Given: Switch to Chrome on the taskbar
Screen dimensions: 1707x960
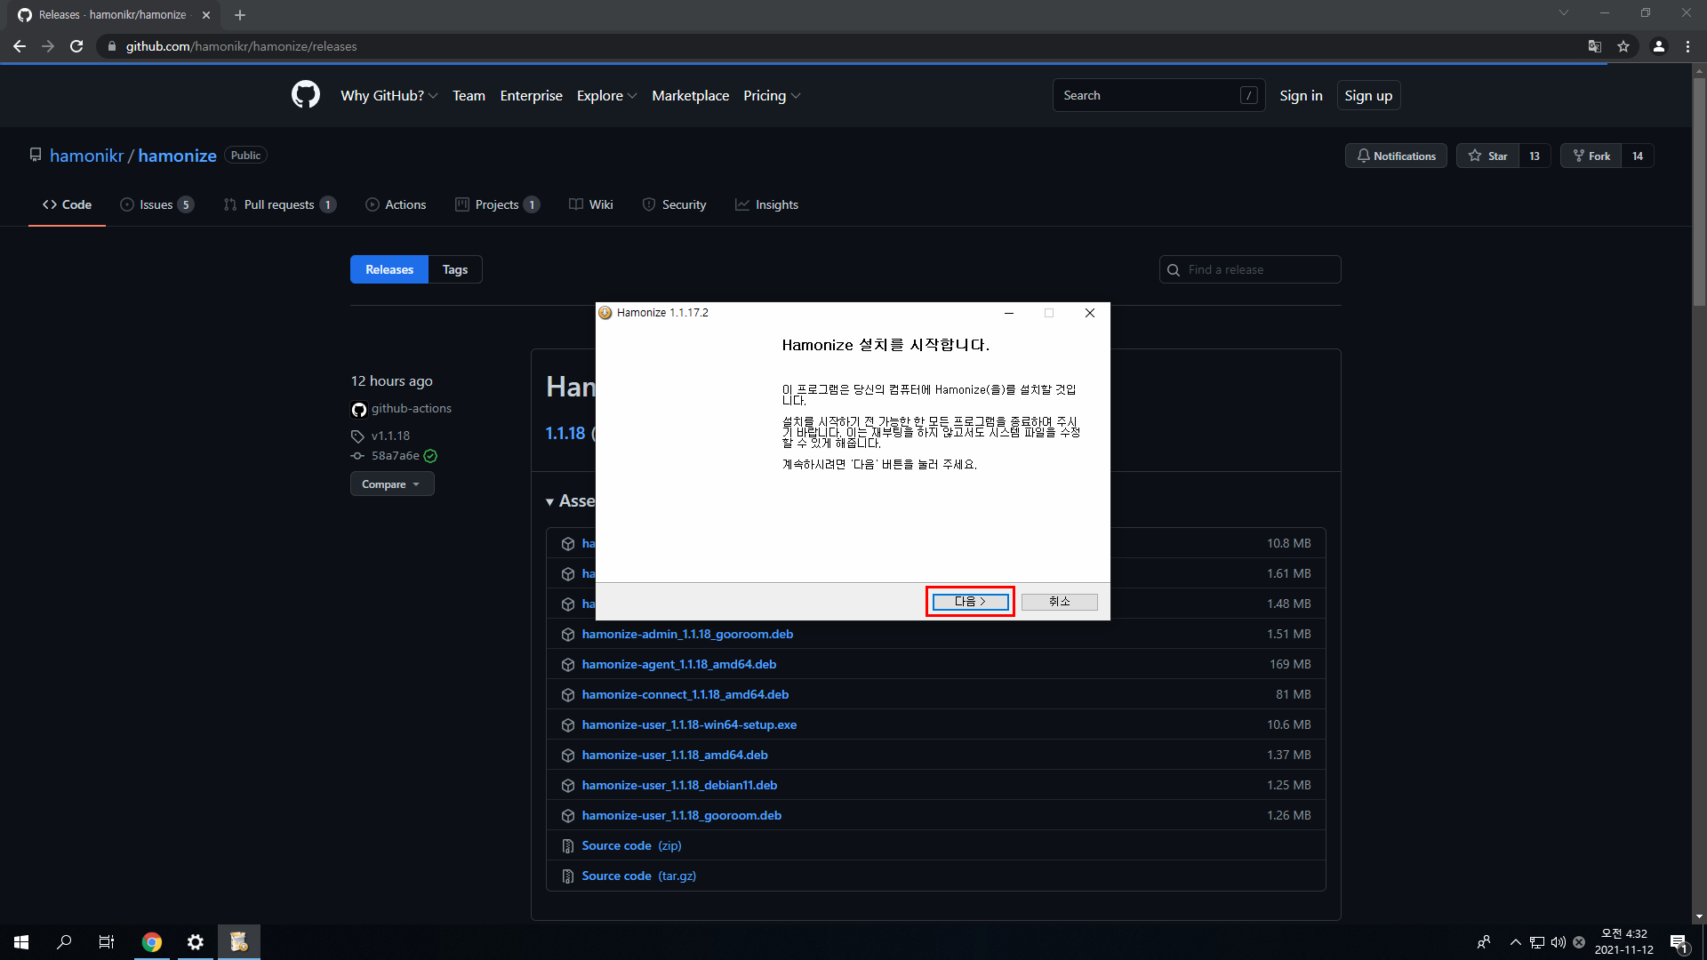Looking at the screenshot, I should click(152, 942).
